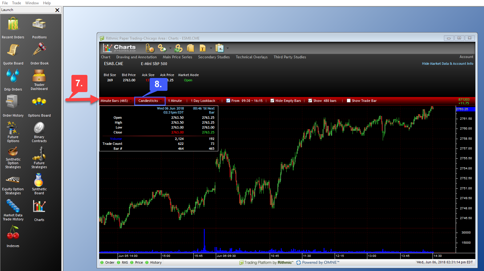The image size is (484, 271).
Task: Open Synthetic Option Strategies
Action: [x=13, y=158]
